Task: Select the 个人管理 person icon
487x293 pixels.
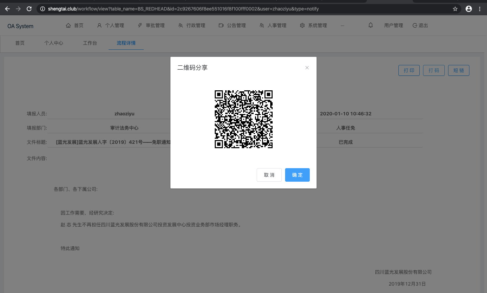Action: click(99, 25)
